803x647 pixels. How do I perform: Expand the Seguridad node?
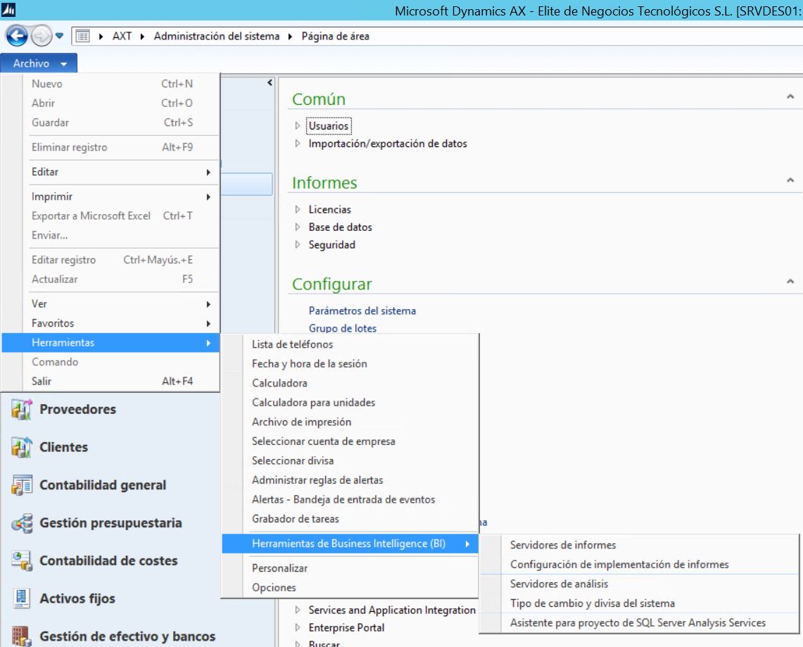click(x=298, y=245)
